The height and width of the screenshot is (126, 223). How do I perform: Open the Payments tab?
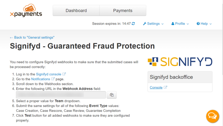pos(123,11)
